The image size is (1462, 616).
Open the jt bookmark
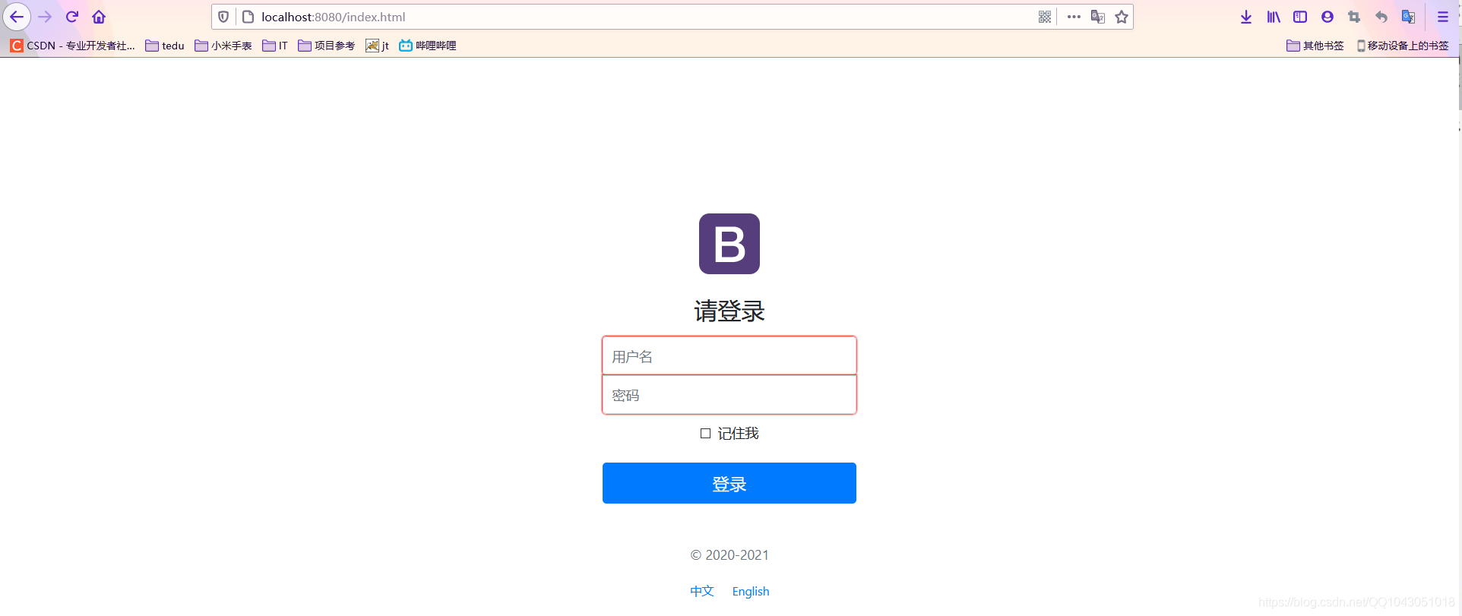tap(377, 46)
